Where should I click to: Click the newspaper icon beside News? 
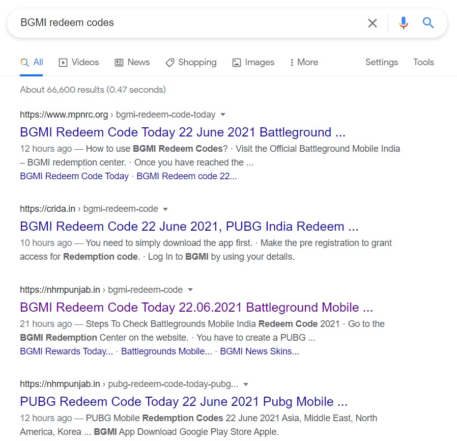[x=119, y=63]
